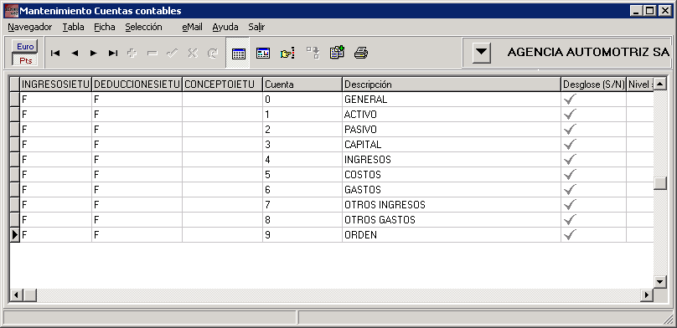Toggle Desglose check for GASTOS row
The image size is (677, 328).
tap(571, 190)
